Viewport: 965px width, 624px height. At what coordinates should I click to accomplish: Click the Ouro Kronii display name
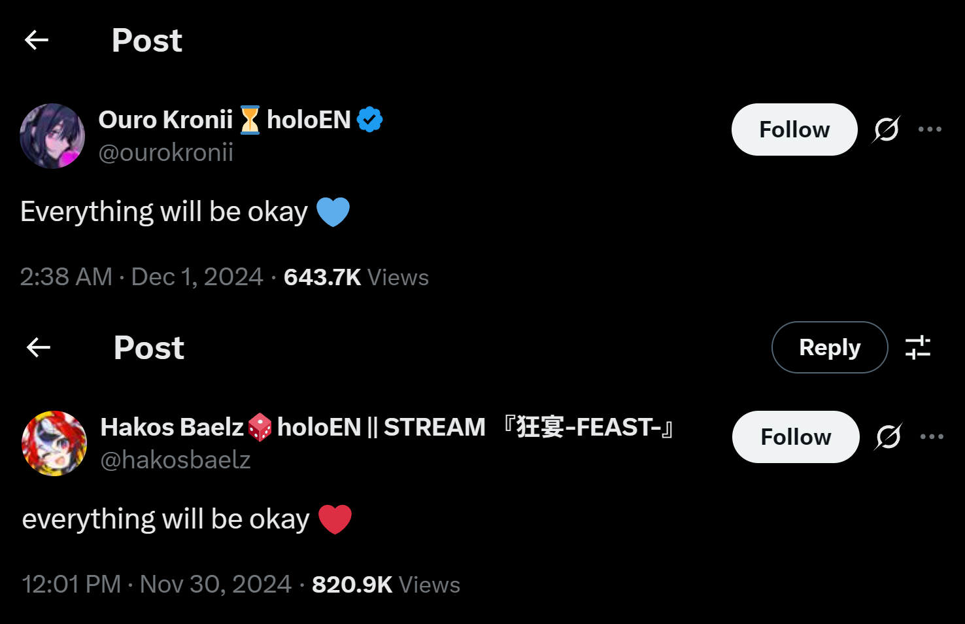[x=165, y=120]
